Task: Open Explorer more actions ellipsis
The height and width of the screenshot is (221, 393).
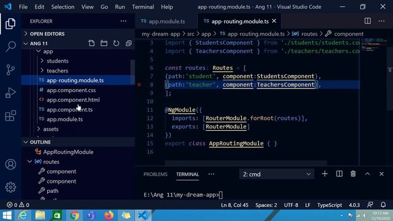Action: (123, 21)
